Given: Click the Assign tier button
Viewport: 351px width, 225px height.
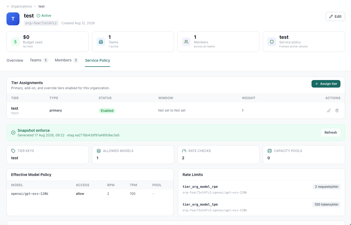Looking at the screenshot, I should 326,84.
